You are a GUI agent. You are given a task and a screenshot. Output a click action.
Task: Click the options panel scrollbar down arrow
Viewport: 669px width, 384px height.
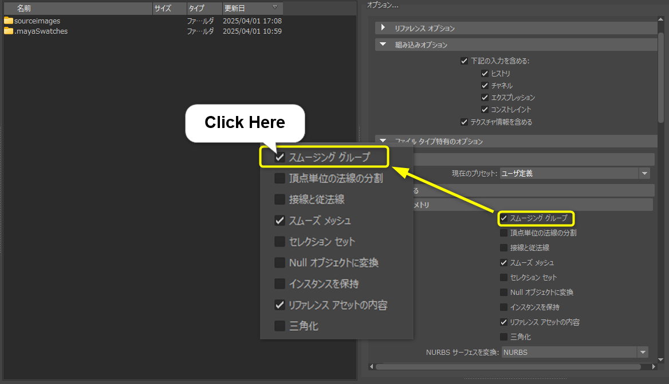click(x=661, y=360)
